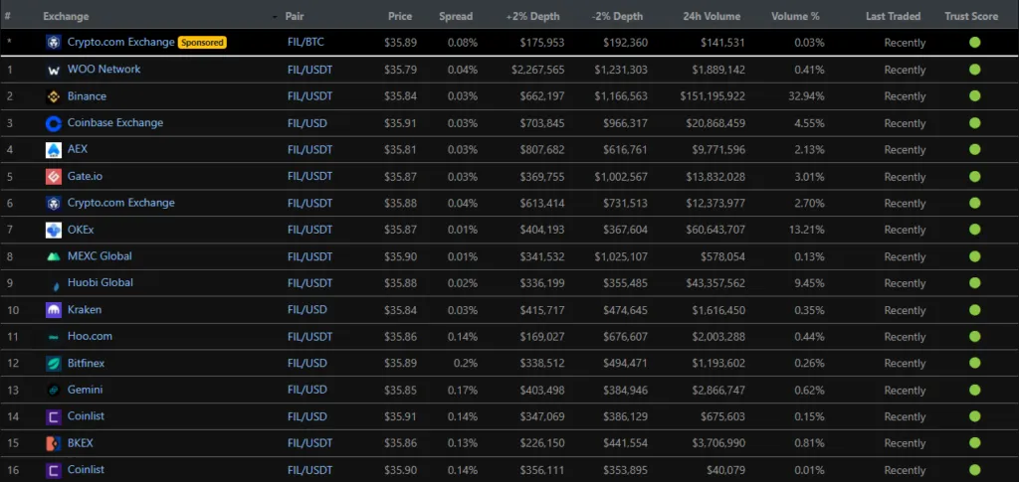Screen dimensions: 1019x482
Task: Click the OKEx logo icon
Action: pos(54,230)
